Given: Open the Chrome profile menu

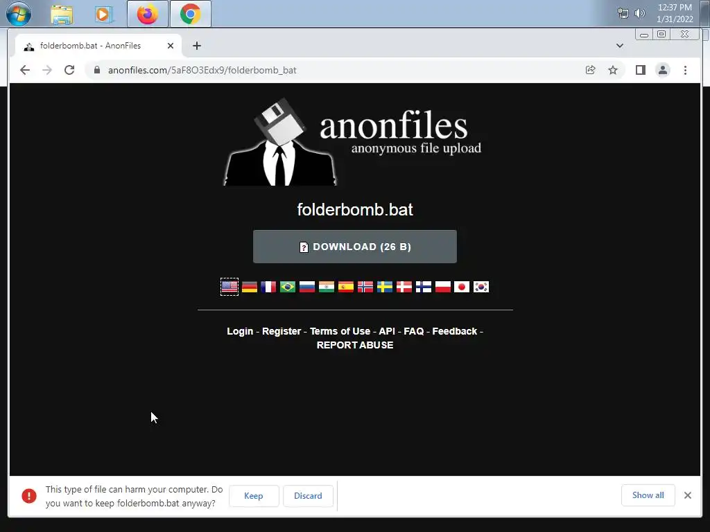Looking at the screenshot, I should pyautogui.click(x=662, y=70).
